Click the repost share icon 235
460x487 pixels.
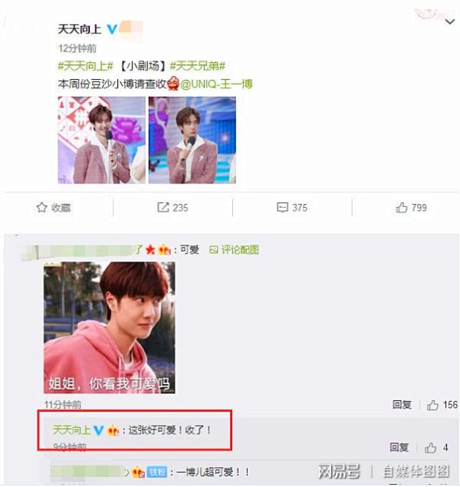coord(172,208)
